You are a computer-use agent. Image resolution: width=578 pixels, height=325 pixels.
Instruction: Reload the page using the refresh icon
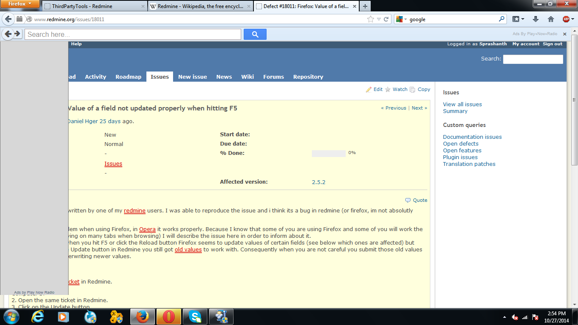386,19
